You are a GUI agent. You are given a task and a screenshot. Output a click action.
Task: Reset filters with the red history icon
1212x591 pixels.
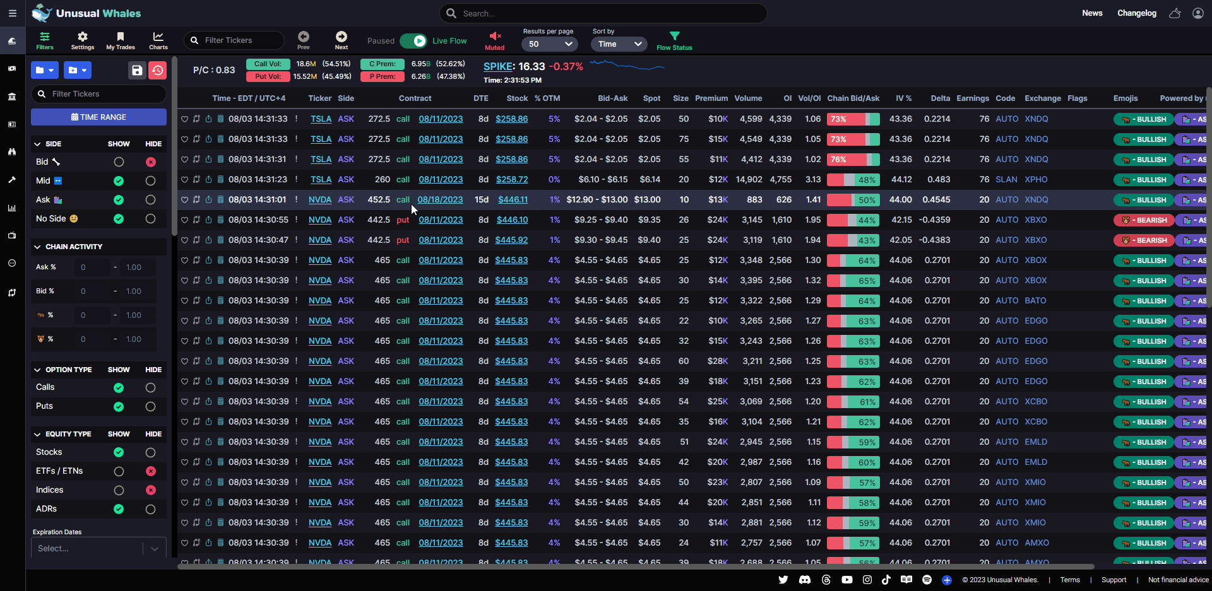pos(158,70)
